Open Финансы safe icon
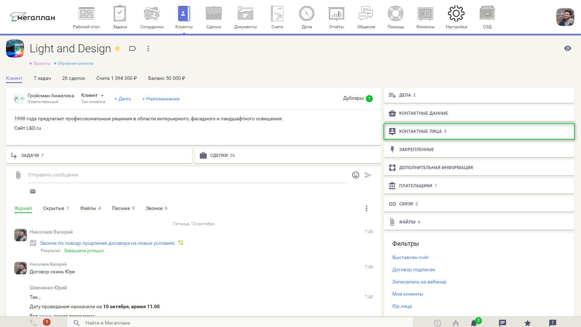Viewport: 581px width, 327px height. click(425, 14)
